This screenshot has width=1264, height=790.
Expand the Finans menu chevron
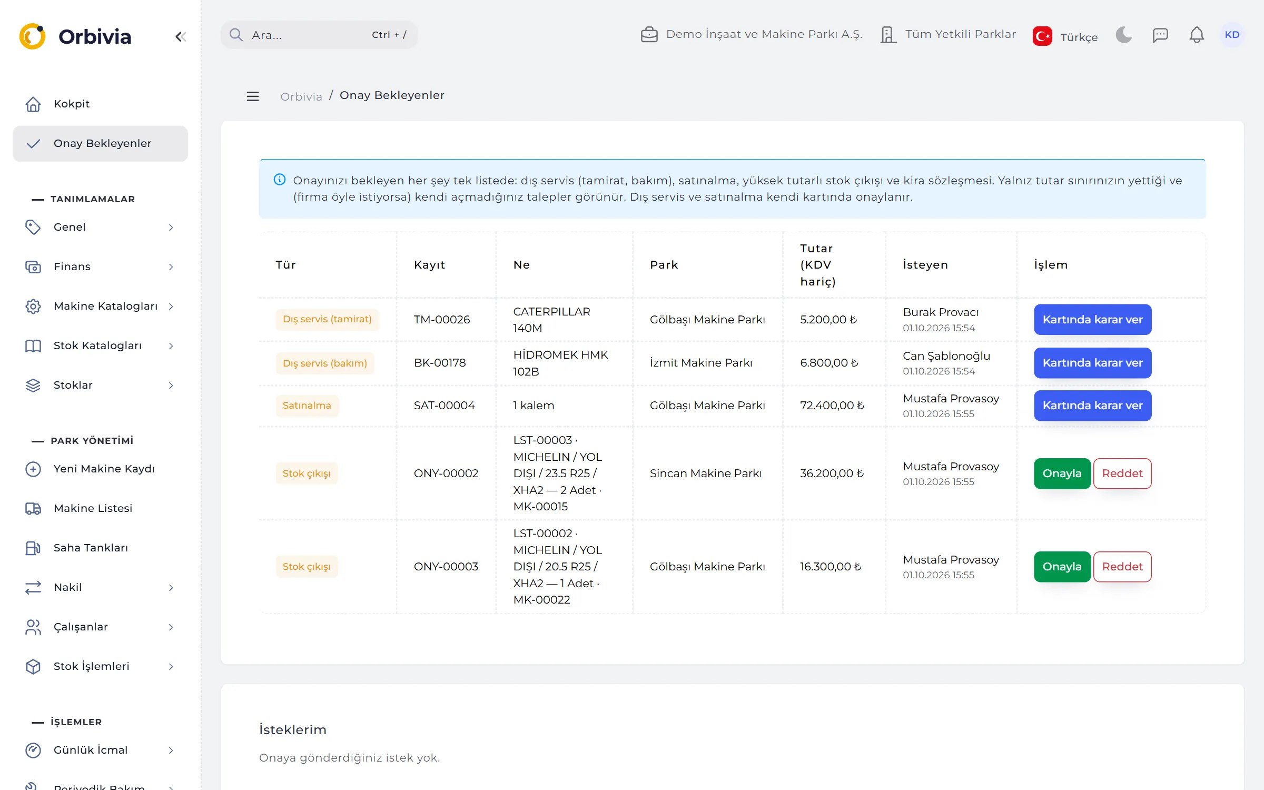171,267
